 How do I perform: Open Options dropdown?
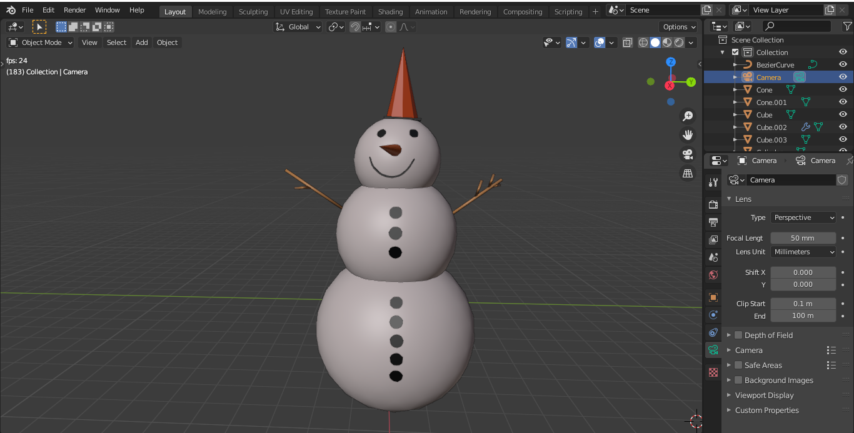click(x=679, y=27)
